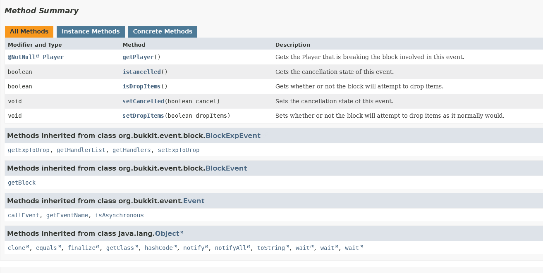This screenshot has width=543, height=273.
Task: Jump to the isDropItems method
Action: click(x=141, y=86)
